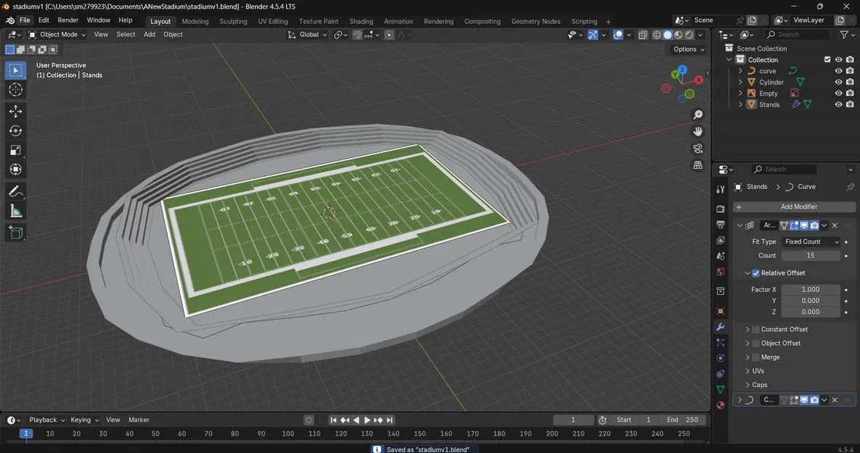The height and width of the screenshot is (453, 860).
Task: Choose the Add Cube tool
Action: [15, 233]
